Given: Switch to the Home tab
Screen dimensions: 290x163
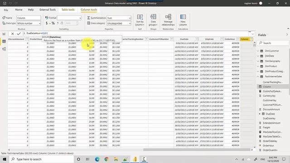Looking at the screenshot, I should pyautogui.click(x=19, y=10).
